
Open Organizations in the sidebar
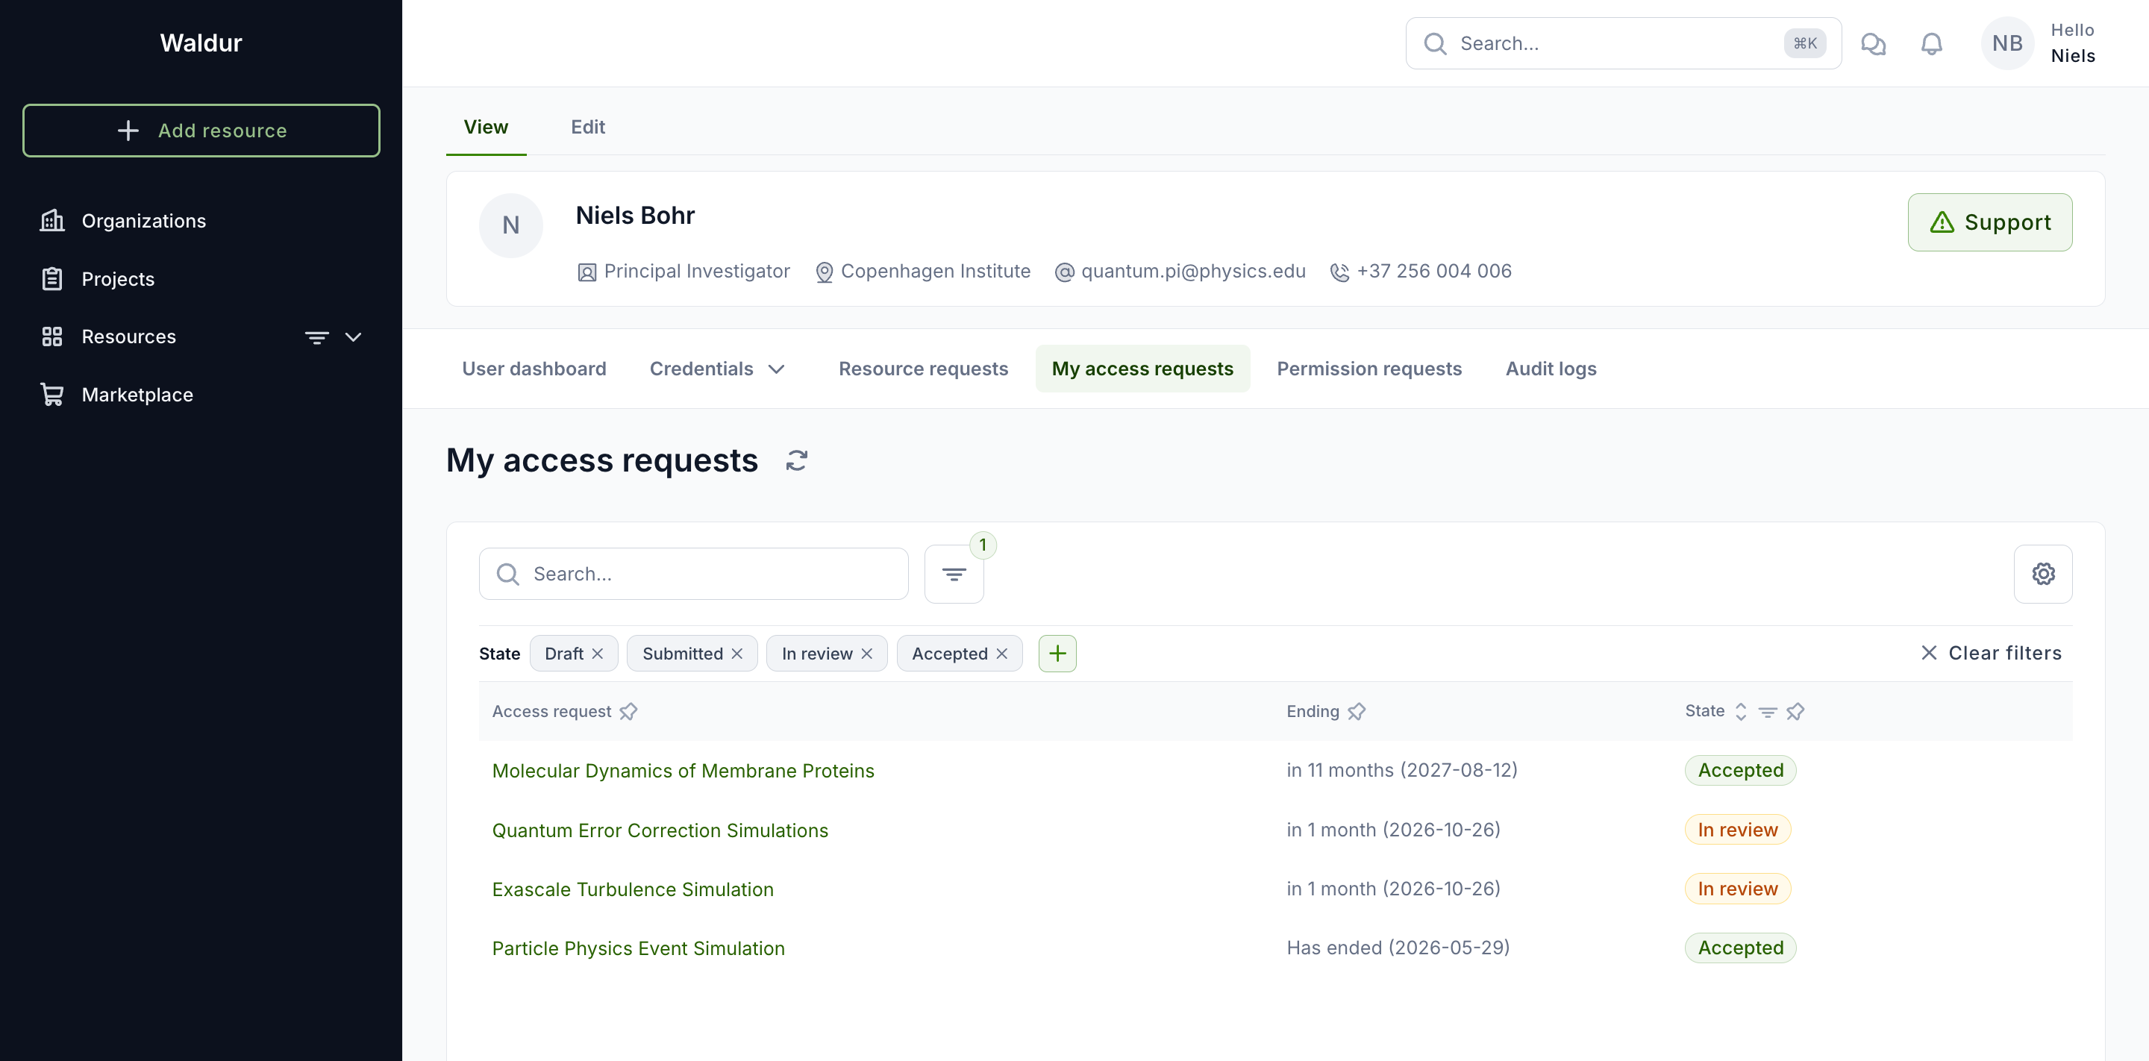click(x=143, y=221)
